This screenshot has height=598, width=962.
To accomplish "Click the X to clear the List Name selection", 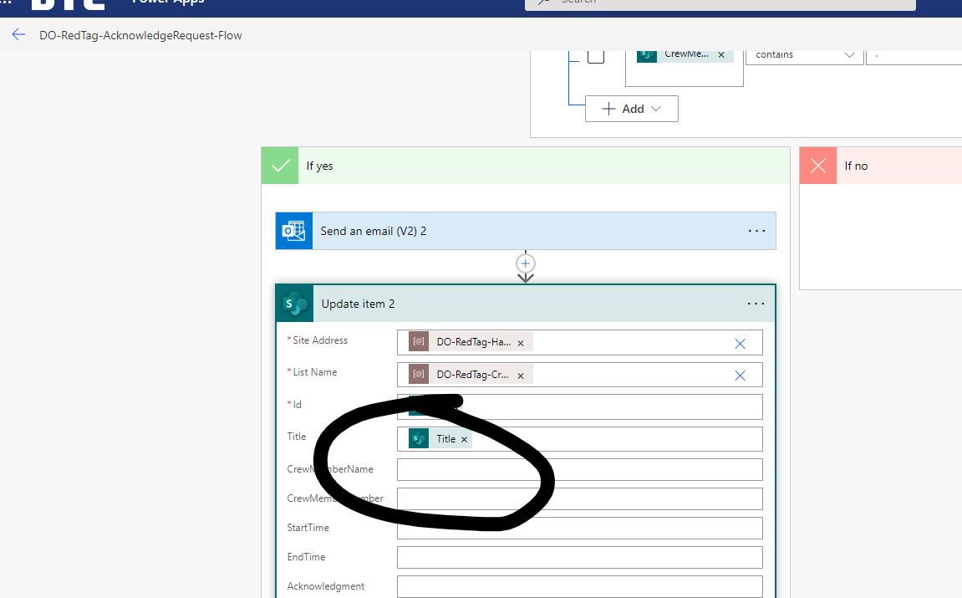I will point(740,374).
